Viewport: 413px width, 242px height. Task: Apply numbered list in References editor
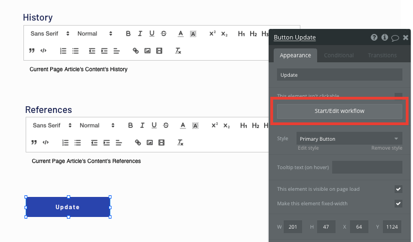(x=64, y=142)
